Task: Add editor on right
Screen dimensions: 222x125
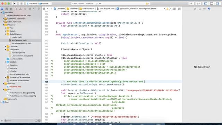Action: pos(179,9)
